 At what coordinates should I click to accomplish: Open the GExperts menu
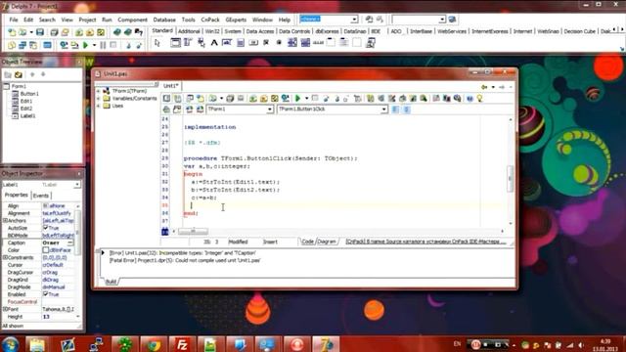point(236,20)
